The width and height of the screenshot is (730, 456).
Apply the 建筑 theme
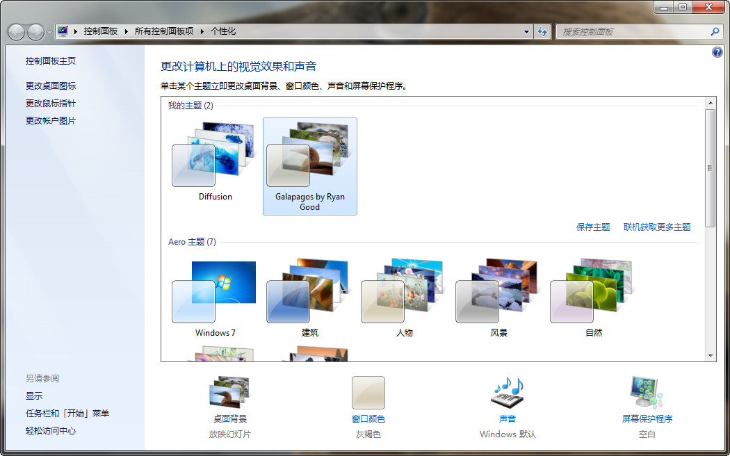309,292
